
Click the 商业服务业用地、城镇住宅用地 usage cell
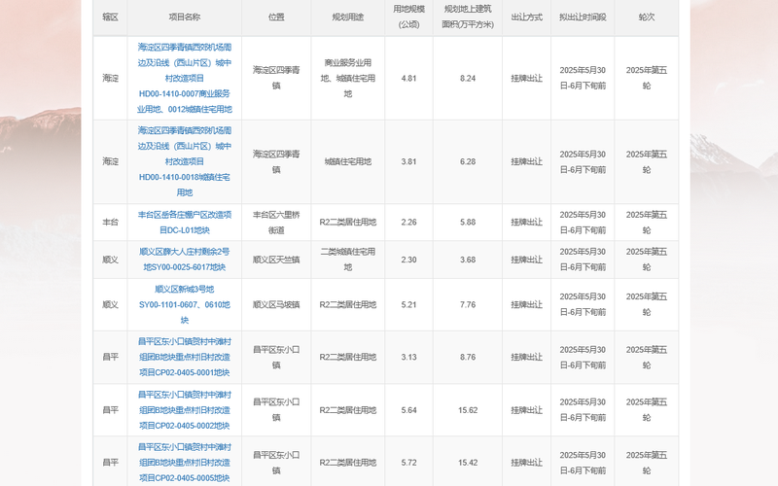point(348,78)
